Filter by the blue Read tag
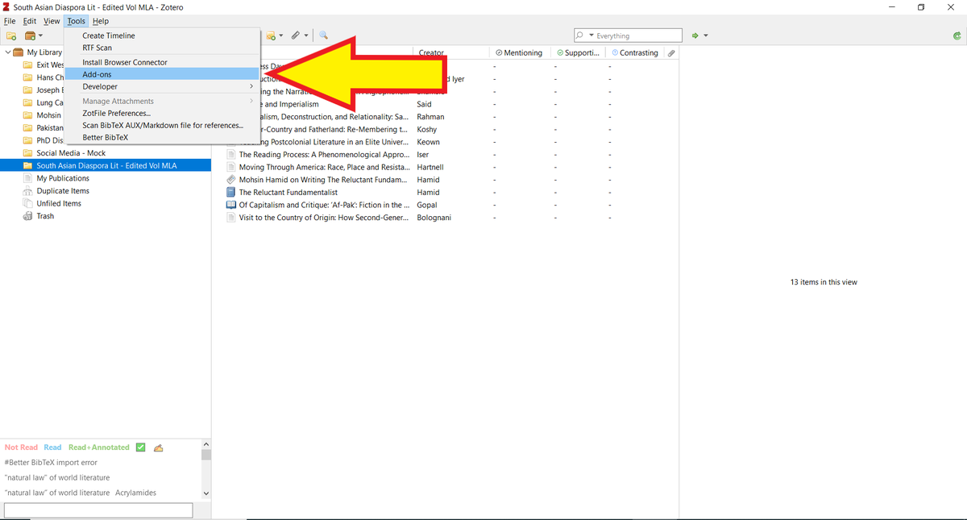The image size is (967, 520). click(52, 447)
